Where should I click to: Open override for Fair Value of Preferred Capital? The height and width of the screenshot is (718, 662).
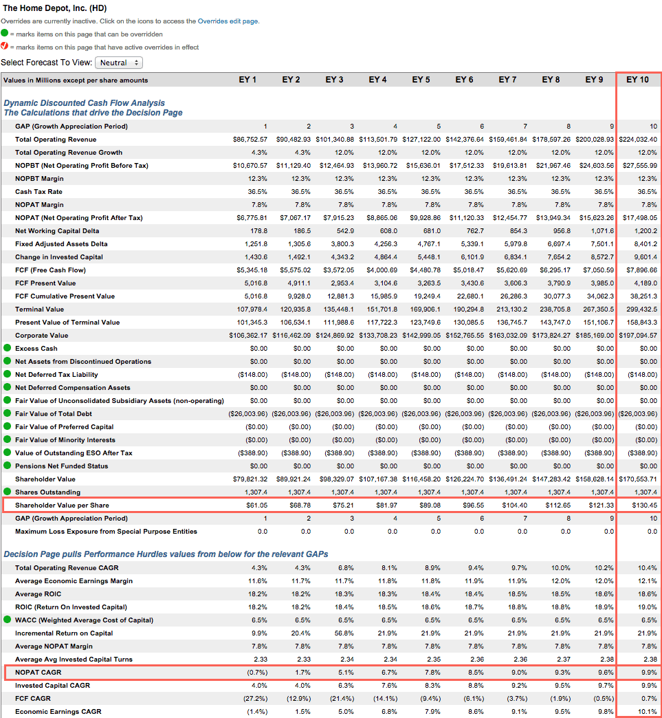coord(8,426)
